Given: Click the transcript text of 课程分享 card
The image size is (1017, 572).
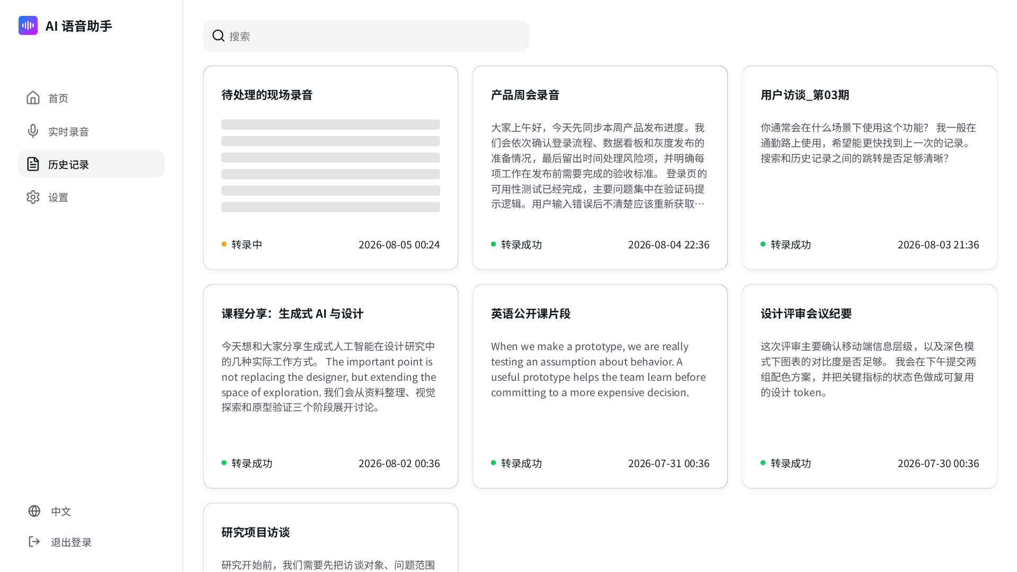Looking at the screenshot, I should [x=329, y=377].
